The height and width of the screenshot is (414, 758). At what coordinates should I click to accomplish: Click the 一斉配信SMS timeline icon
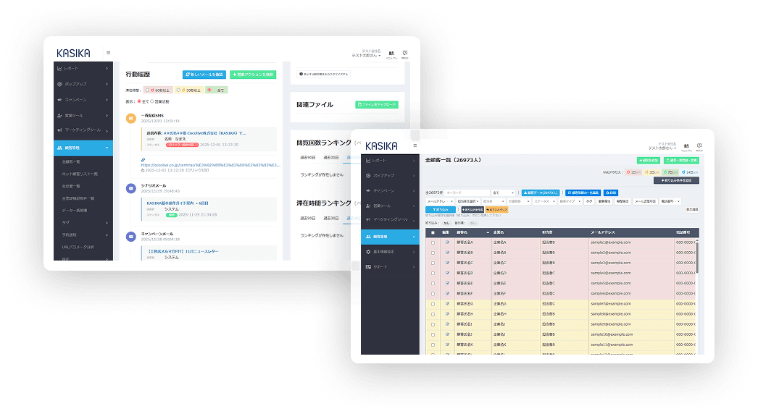tap(130, 119)
